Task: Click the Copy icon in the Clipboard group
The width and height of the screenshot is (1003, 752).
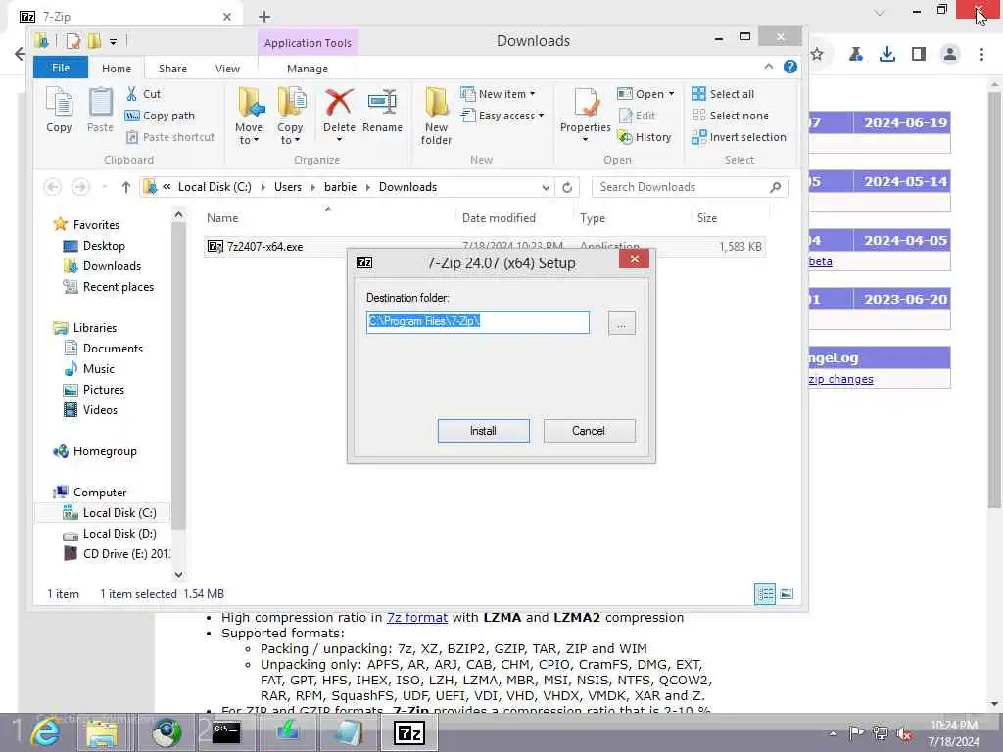Action: [x=59, y=110]
